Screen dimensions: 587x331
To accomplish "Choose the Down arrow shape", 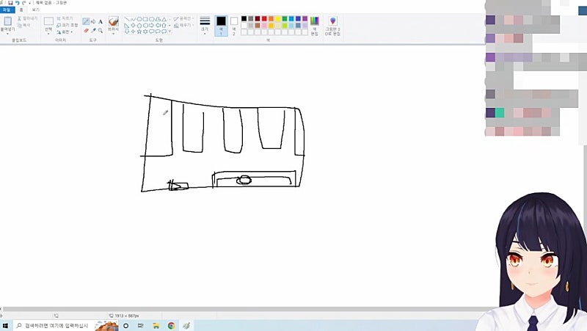I will [127, 32].
